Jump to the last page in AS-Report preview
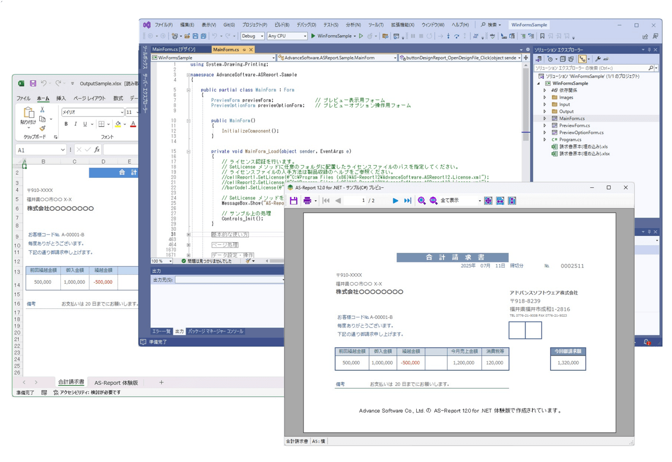The image size is (672, 462). click(x=407, y=201)
